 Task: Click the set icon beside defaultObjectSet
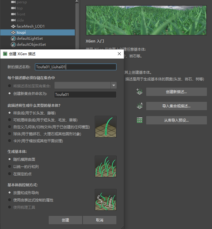[13, 45]
